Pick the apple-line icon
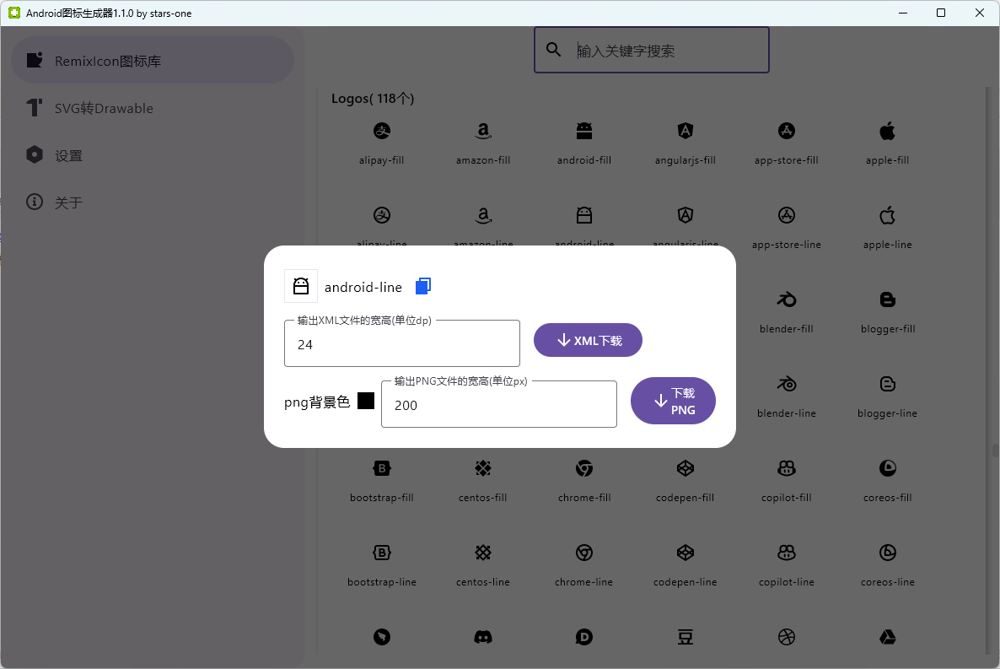The image size is (1000, 669). tap(887, 215)
